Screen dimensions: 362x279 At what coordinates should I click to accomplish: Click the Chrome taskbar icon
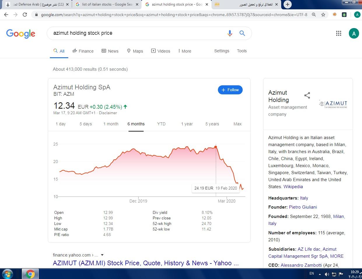point(30,274)
